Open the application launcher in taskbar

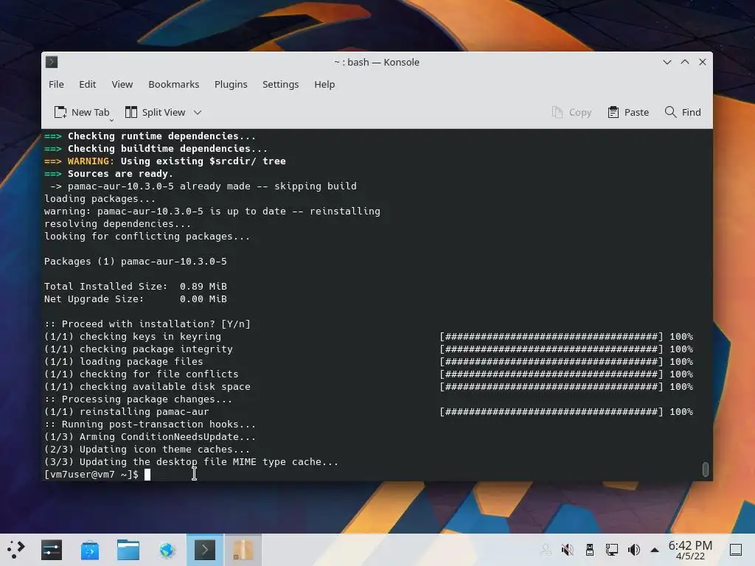(15, 550)
